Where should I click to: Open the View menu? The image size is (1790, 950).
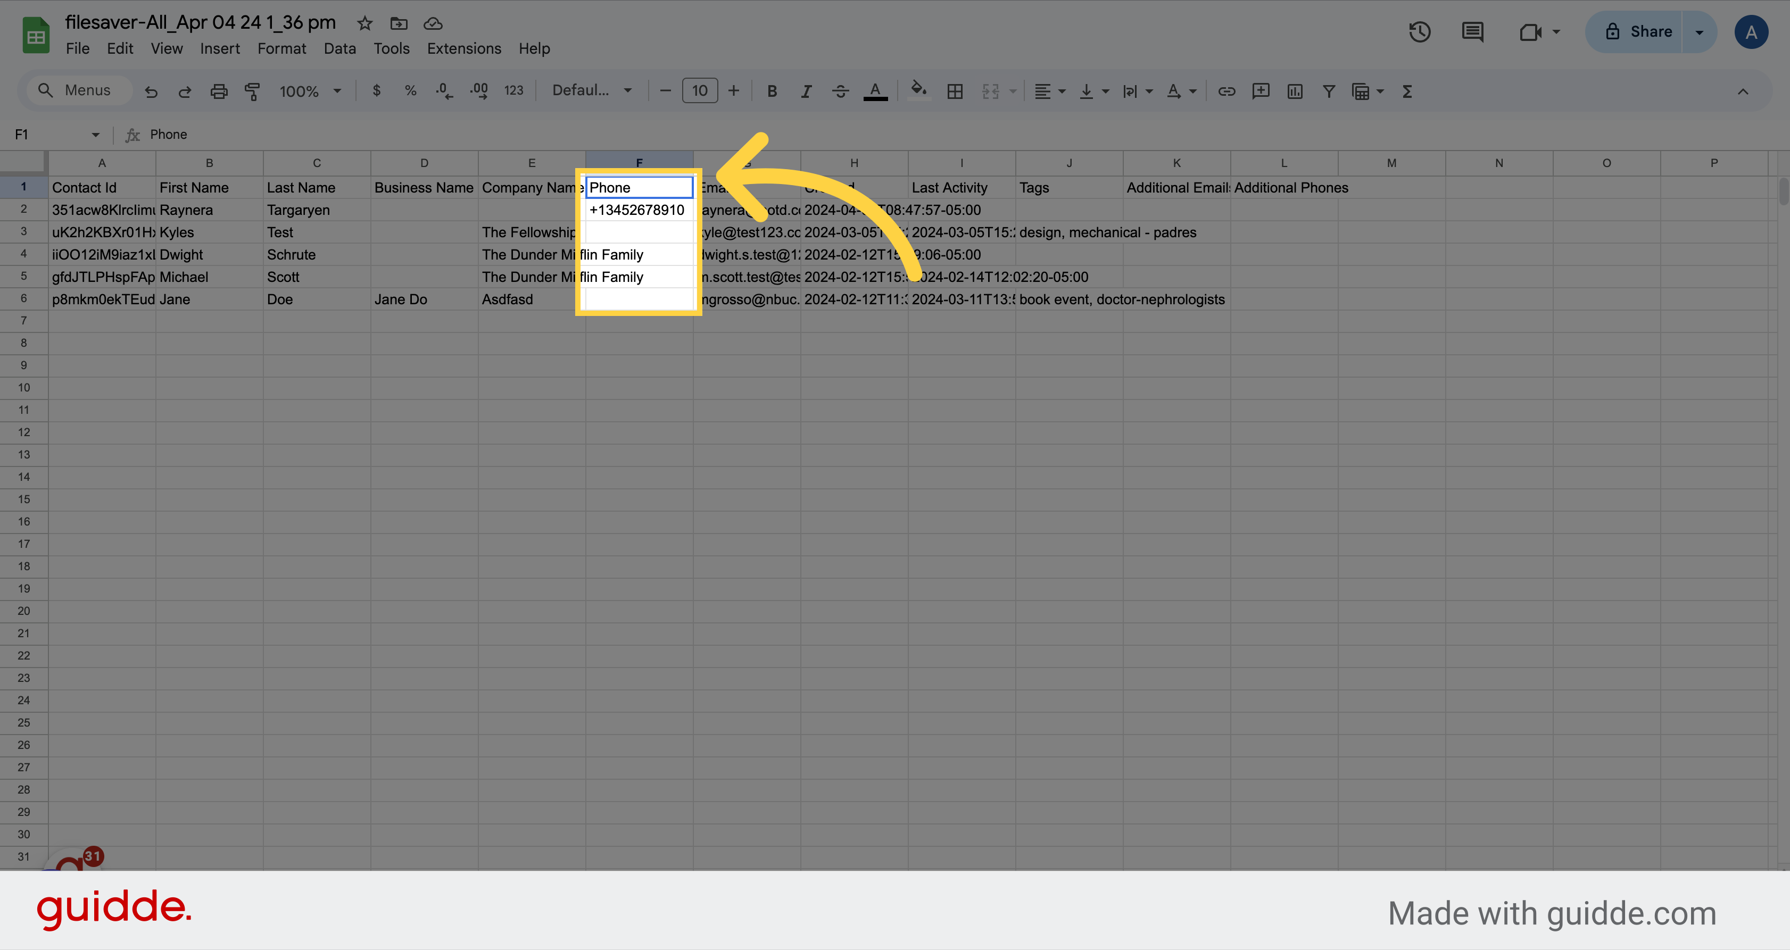pos(167,48)
